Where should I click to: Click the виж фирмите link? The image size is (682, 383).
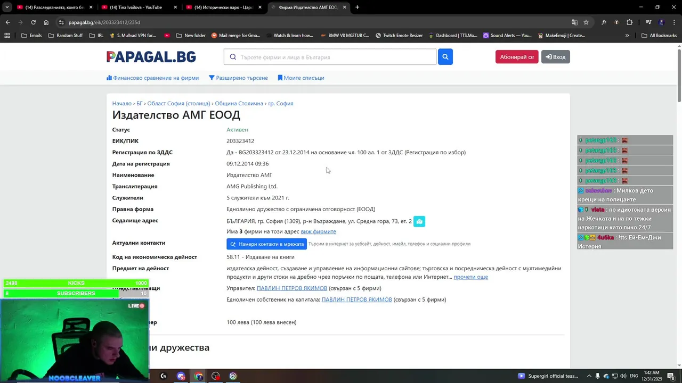click(x=318, y=231)
